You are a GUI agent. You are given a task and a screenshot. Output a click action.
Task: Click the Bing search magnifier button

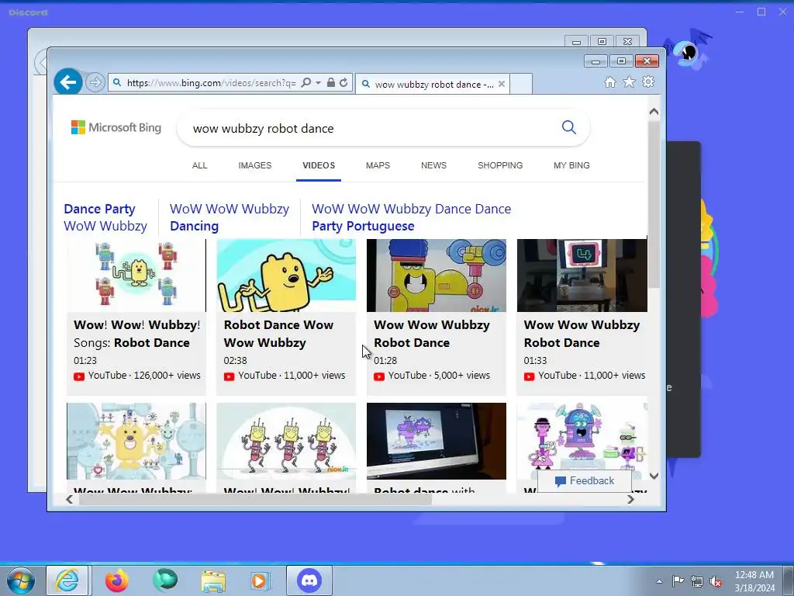tap(568, 127)
